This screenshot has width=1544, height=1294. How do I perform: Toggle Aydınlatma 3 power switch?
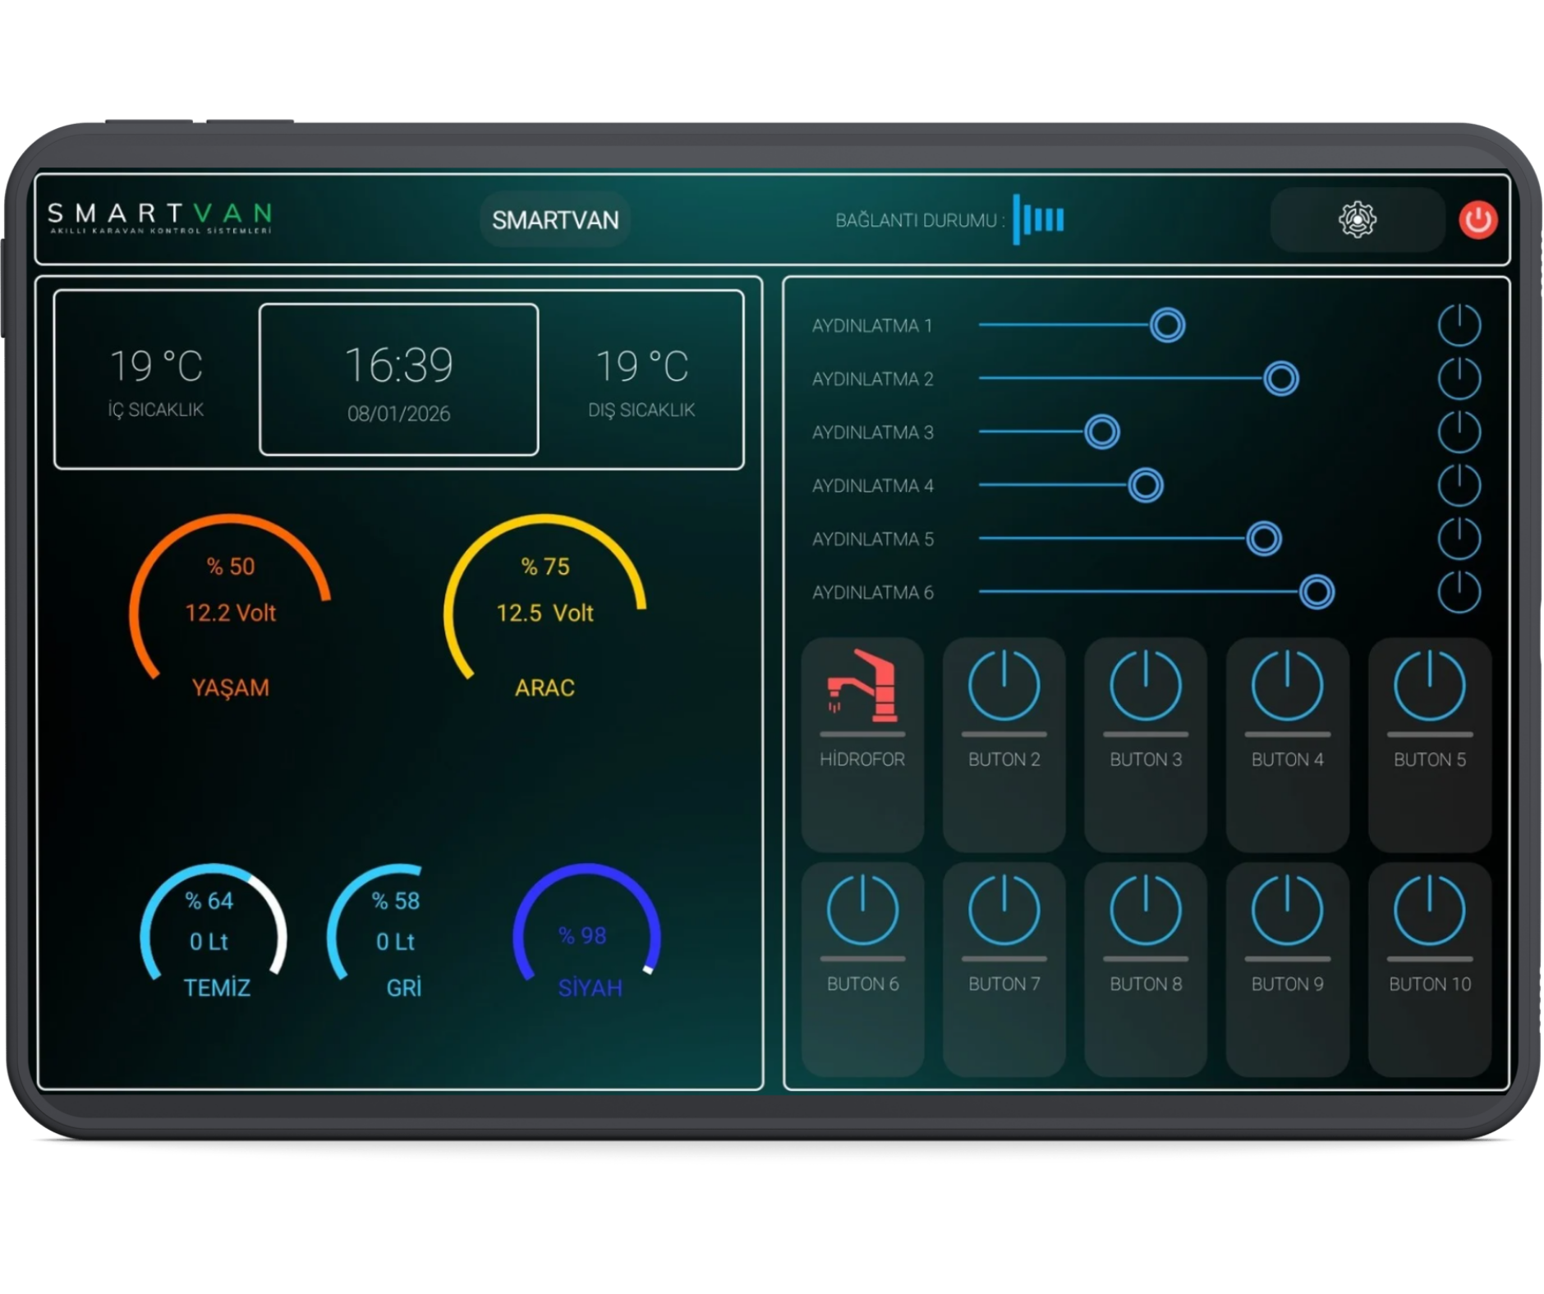click(x=1459, y=432)
